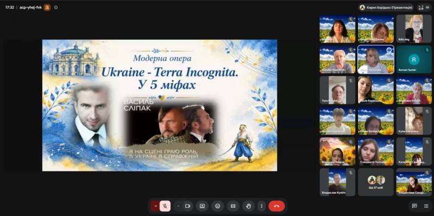Select the presenter chip at top right

(386, 8)
